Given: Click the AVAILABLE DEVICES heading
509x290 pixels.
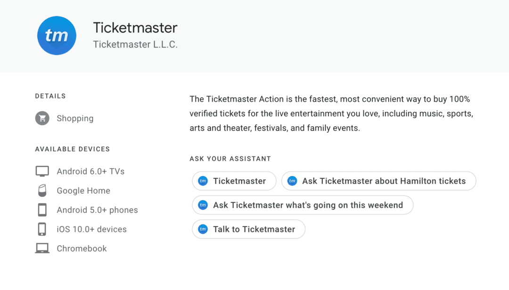Looking at the screenshot, I should 73,149.
